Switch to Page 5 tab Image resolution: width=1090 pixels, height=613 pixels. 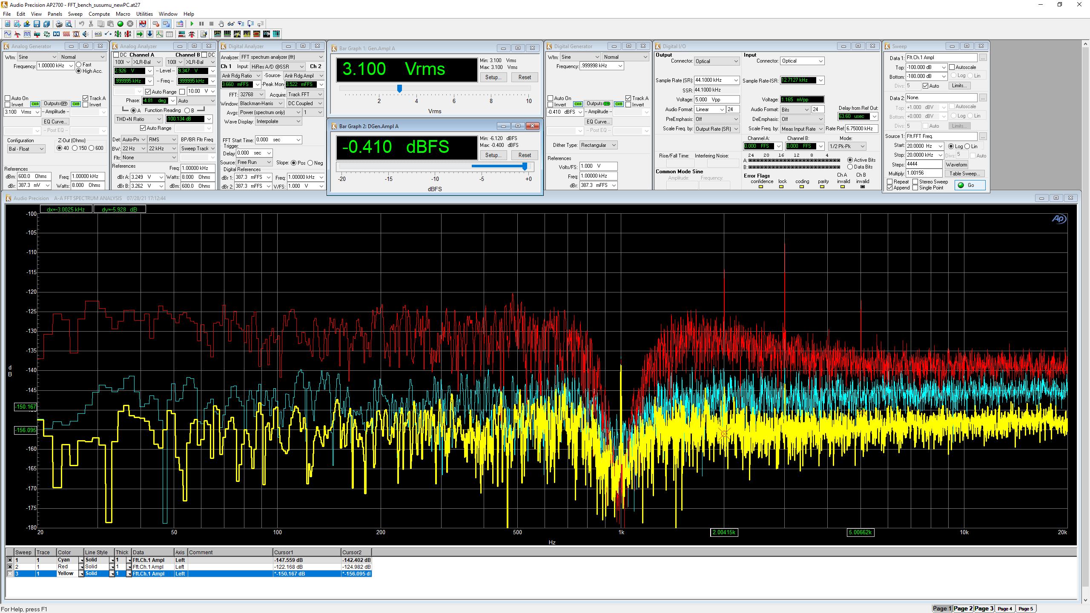(x=1026, y=608)
